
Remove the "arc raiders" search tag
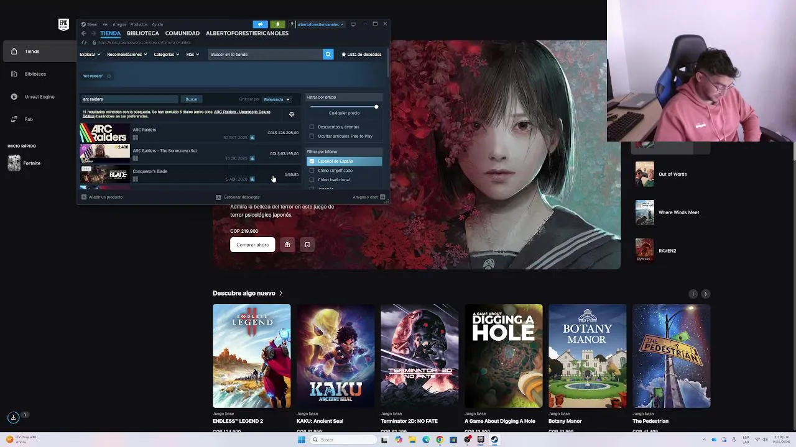(x=109, y=76)
